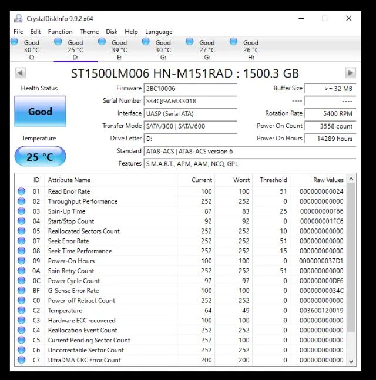Image resolution: width=376 pixels, height=380 pixels.
Task: Click the status orb for Start/Stop Count
Action: tap(22, 221)
